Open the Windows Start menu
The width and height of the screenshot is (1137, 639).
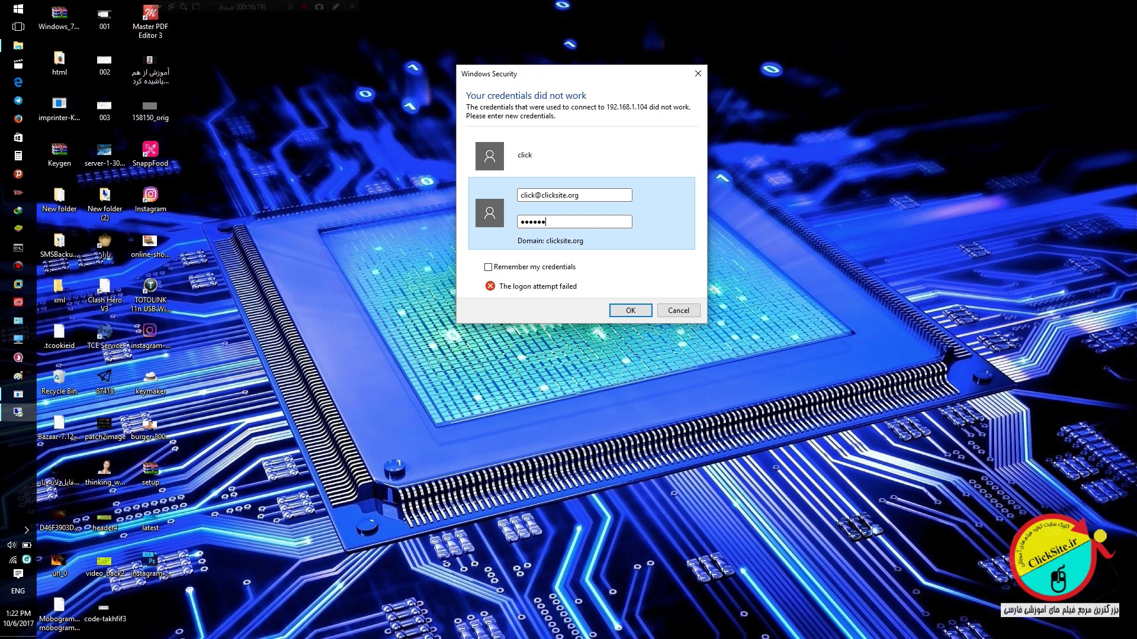[18, 8]
